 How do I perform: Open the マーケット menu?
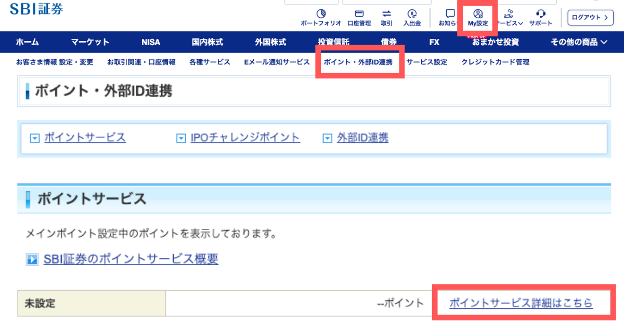pyautogui.click(x=90, y=42)
